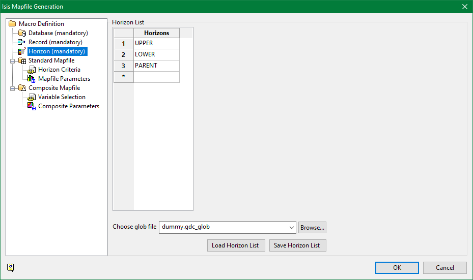Image resolution: width=473 pixels, height=280 pixels.
Task: Collapse the Standard Mapfile tree node
Action: (12, 61)
